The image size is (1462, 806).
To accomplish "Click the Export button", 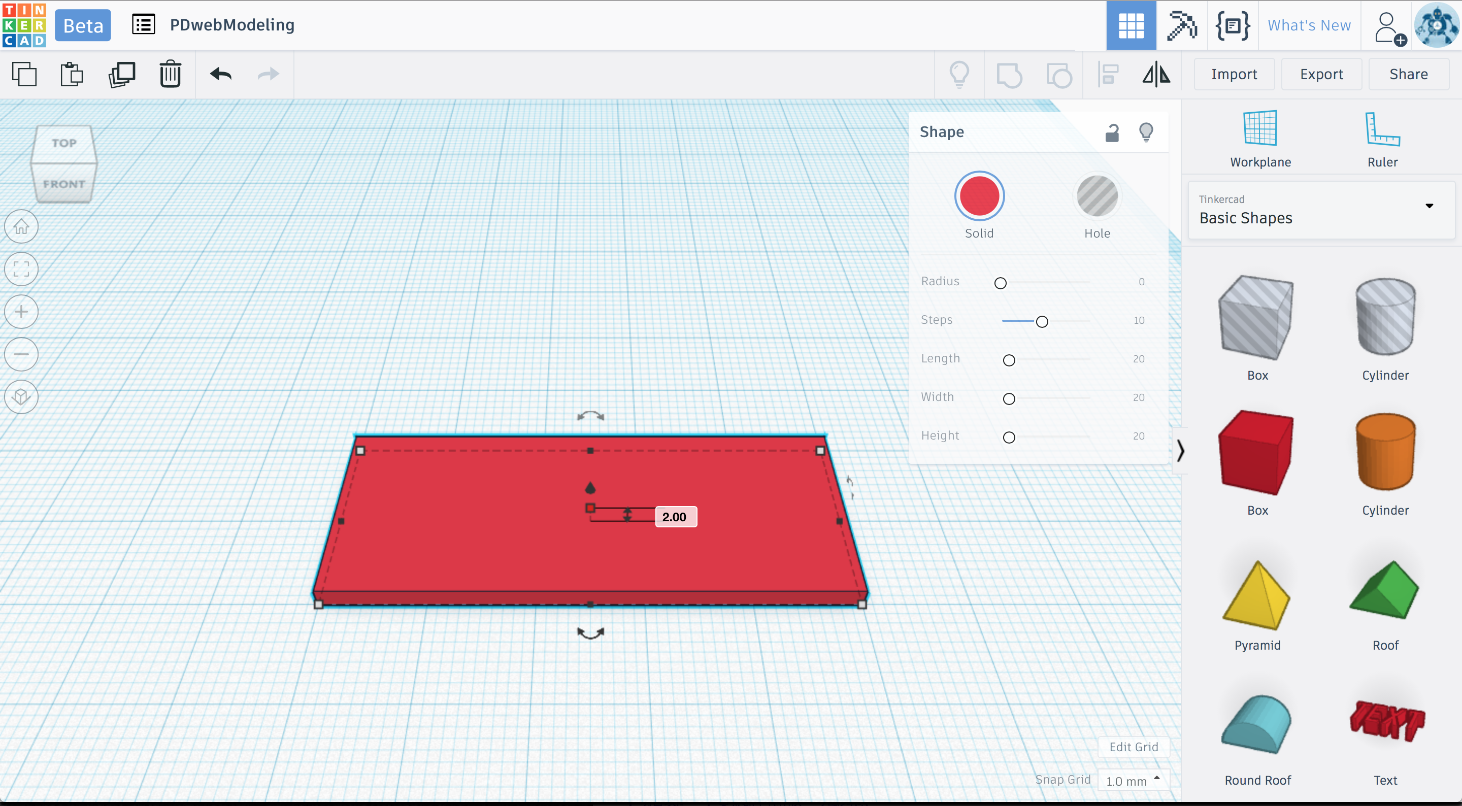I will [1321, 74].
